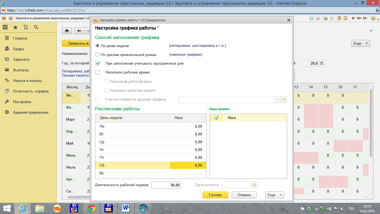Click the Готово button
This screenshot has height=214, width=380.
215,195
